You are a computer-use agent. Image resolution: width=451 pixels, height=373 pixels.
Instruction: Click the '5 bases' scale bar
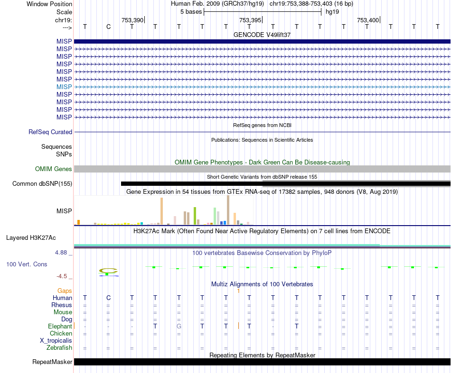coord(263,12)
